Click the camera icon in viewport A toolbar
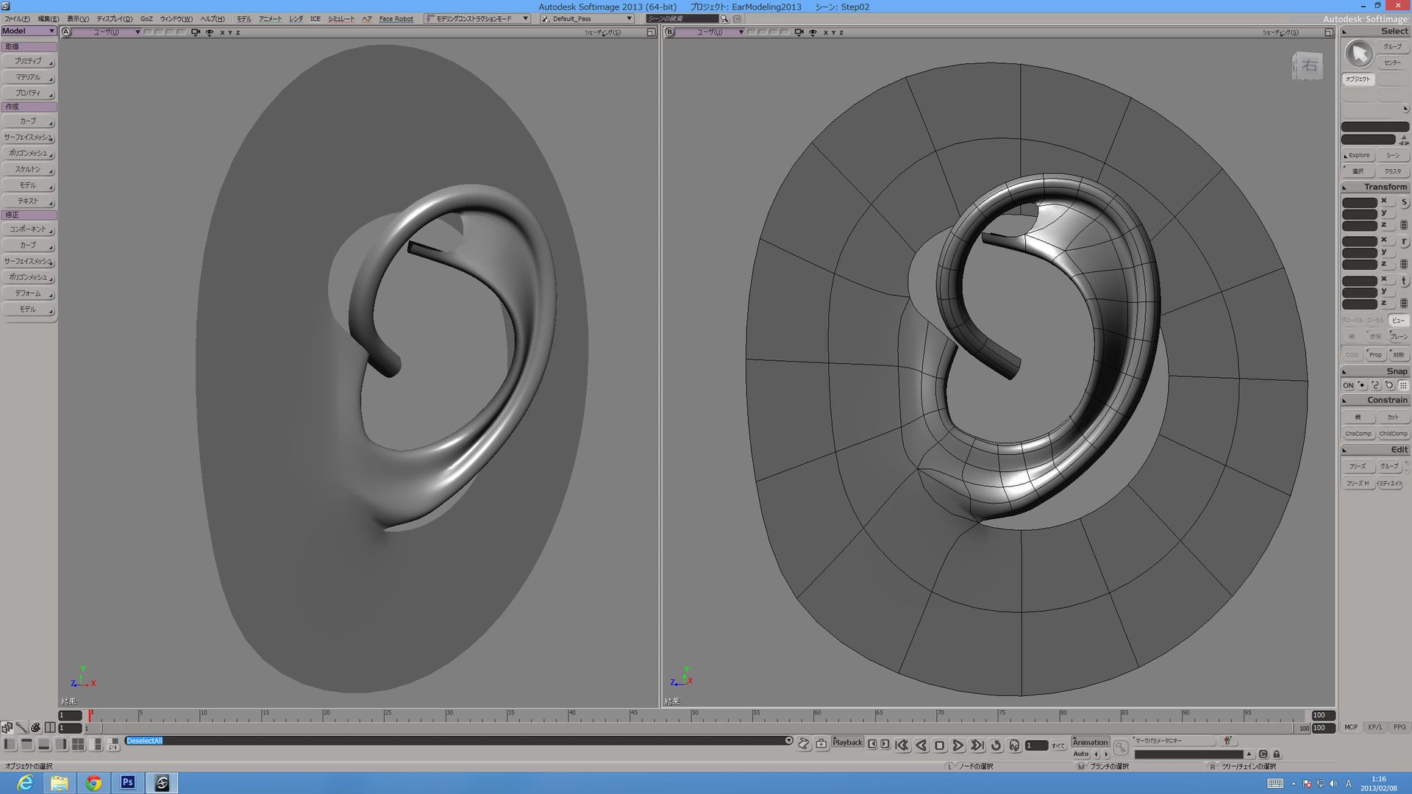 tap(195, 32)
